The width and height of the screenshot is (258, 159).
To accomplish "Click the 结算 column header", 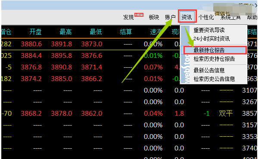I will point(126,32).
